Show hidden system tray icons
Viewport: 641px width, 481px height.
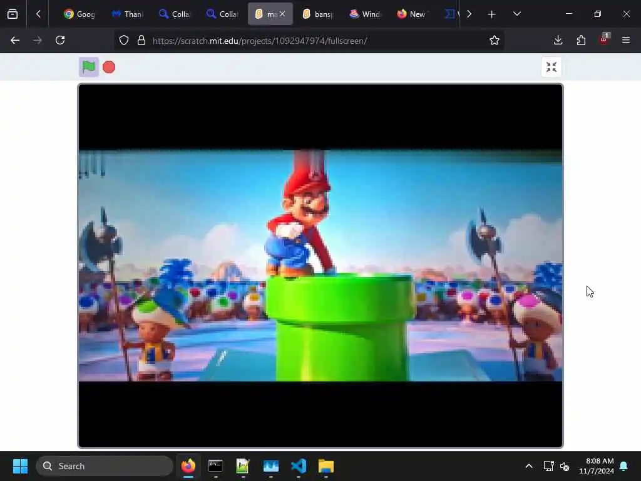pos(528,466)
